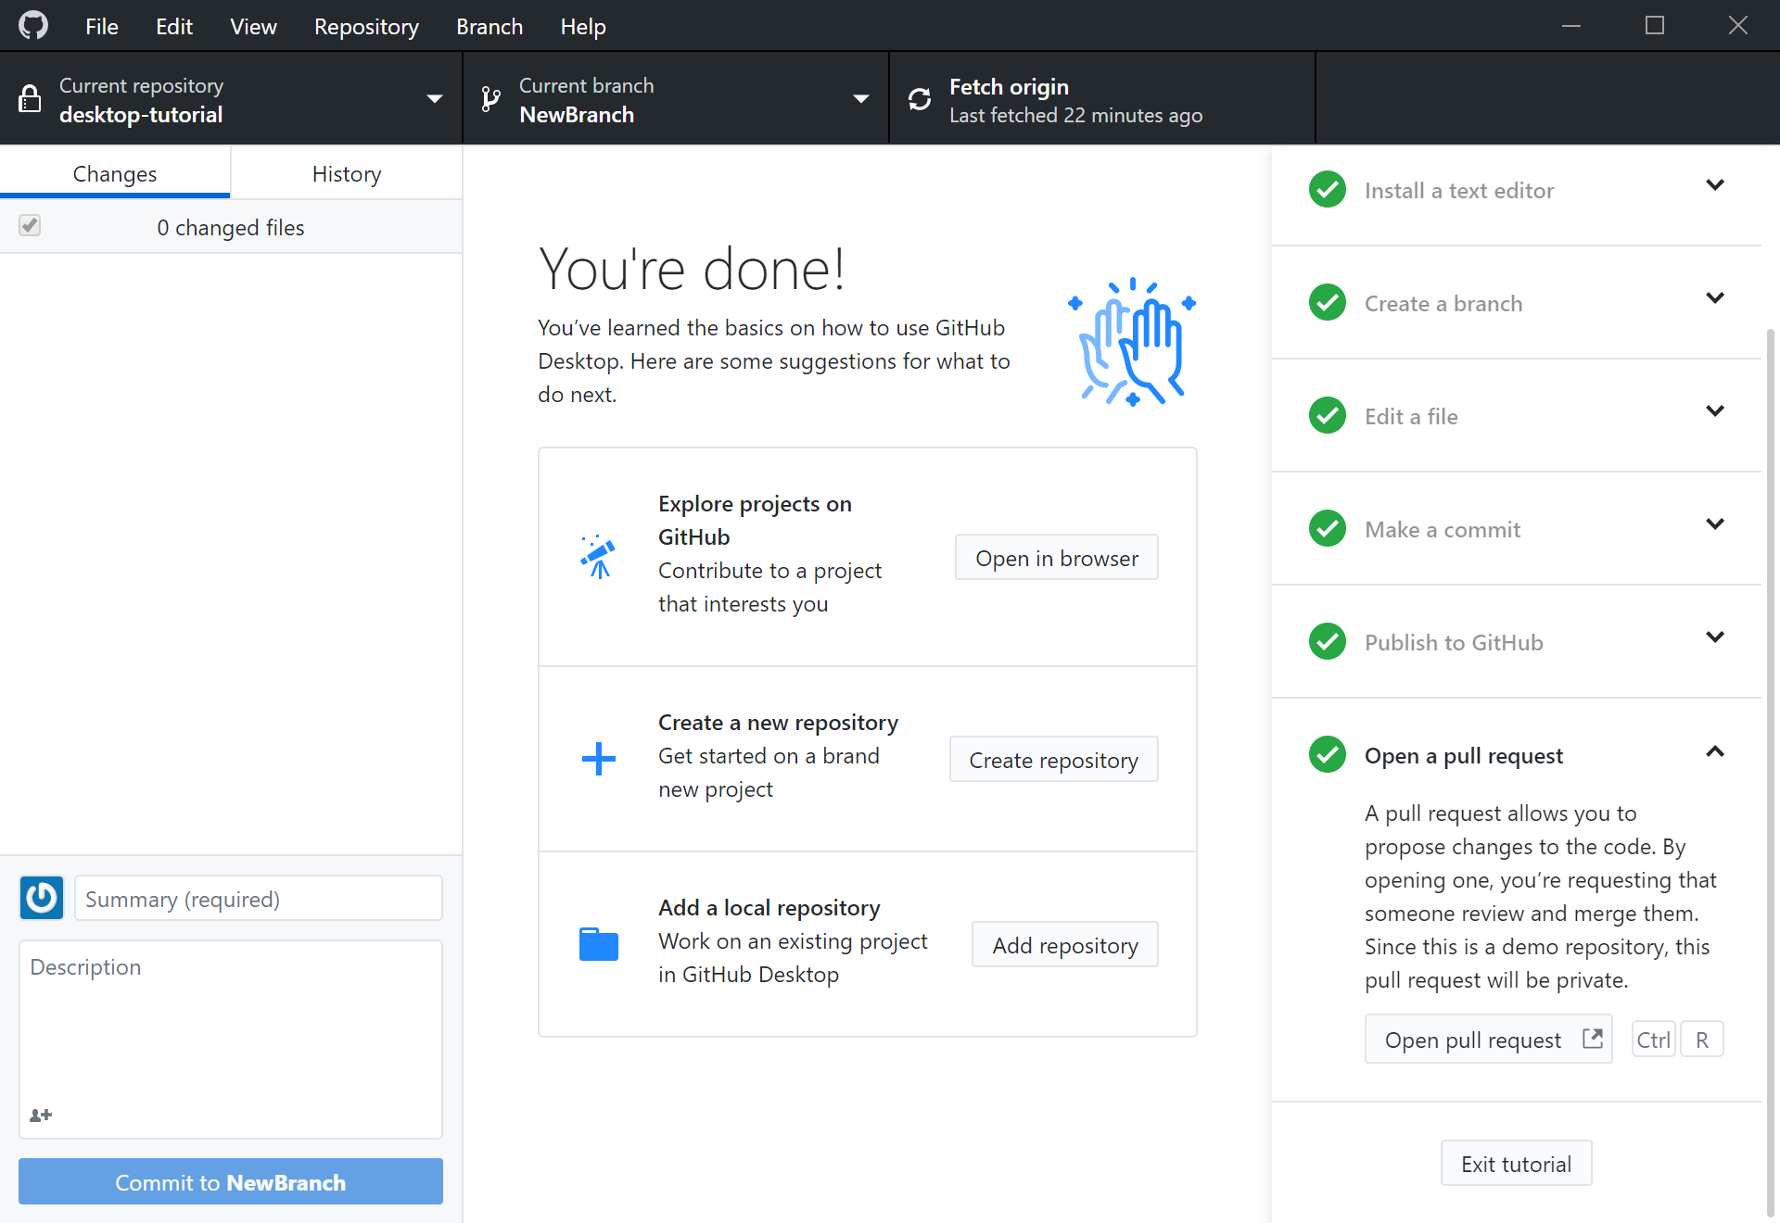Viewport: 1780px width, 1223px height.
Task: Expand the Install a text editor step
Action: pos(1715,184)
